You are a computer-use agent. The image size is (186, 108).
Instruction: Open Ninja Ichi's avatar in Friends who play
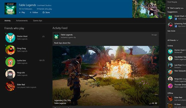tap(10, 74)
